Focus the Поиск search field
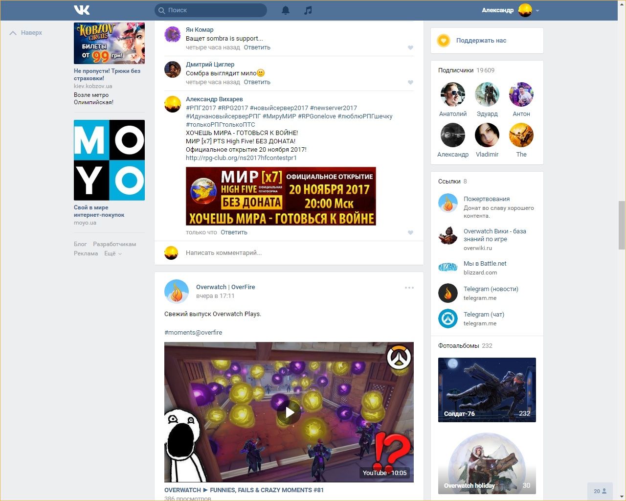This screenshot has width=626, height=501. pos(211,10)
